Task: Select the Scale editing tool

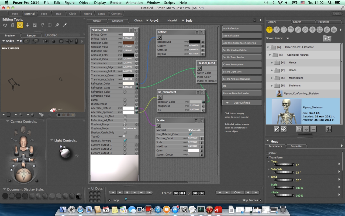Action: click(35, 25)
